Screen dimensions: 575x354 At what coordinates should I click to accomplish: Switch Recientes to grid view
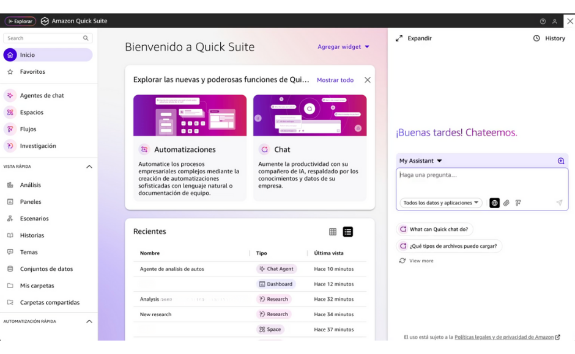[333, 232]
